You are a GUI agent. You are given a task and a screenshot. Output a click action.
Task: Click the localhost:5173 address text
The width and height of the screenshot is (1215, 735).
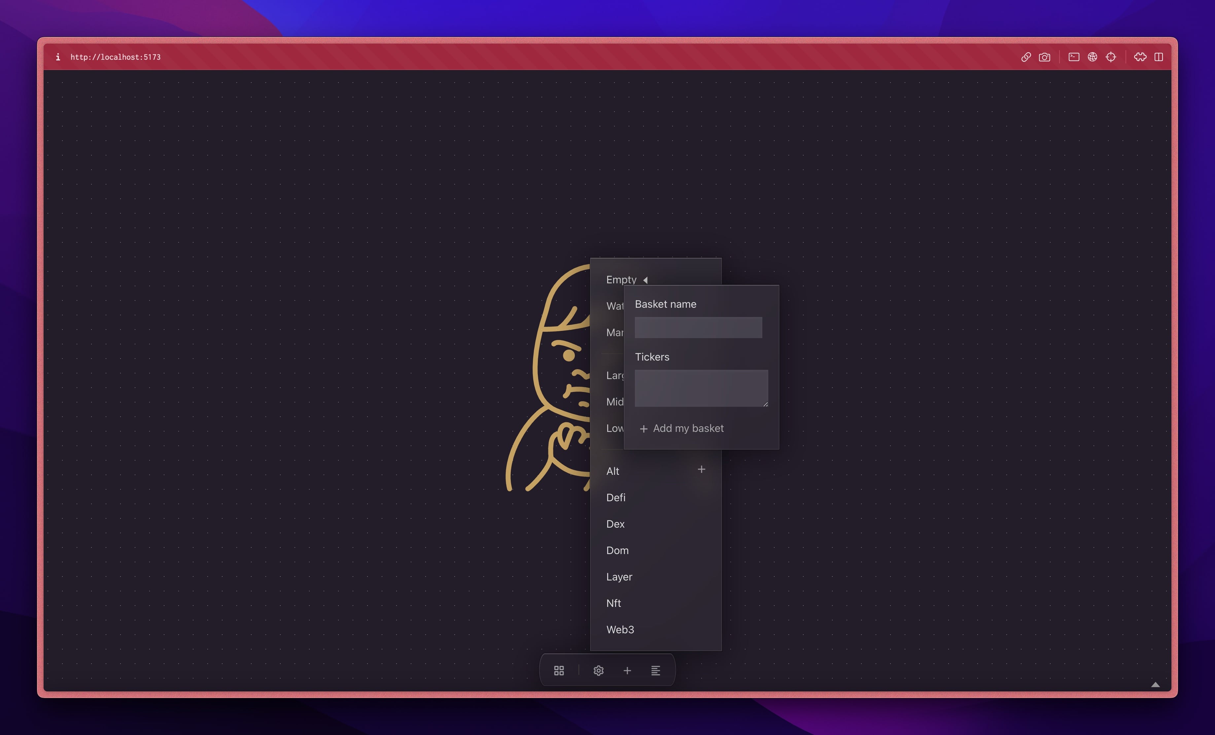click(x=115, y=57)
